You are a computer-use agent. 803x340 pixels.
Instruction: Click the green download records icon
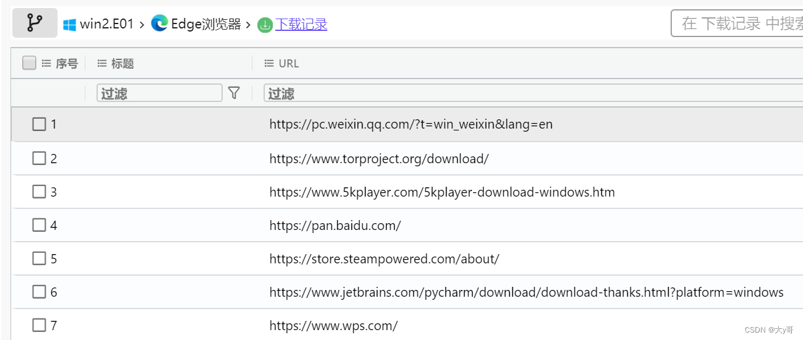[x=265, y=25]
